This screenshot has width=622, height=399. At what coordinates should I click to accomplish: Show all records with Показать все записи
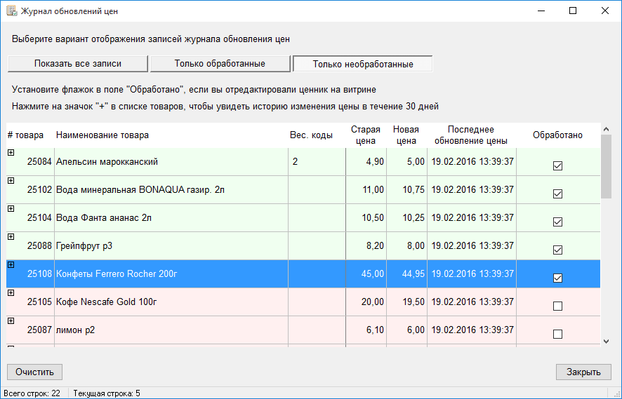pyautogui.click(x=78, y=64)
